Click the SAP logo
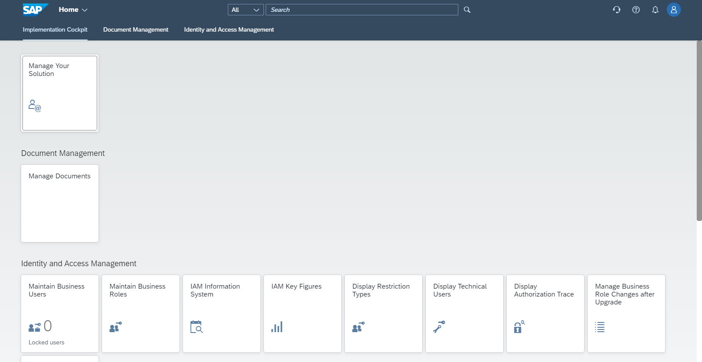 point(35,10)
